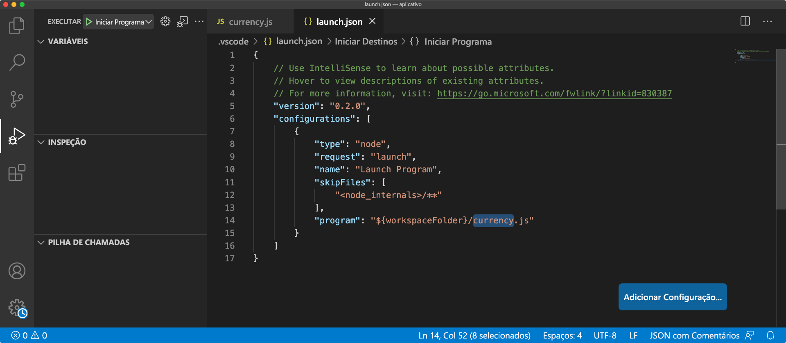Click Iniciar Destinos breadcrumb
The height and width of the screenshot is (343, 786).
366,42
